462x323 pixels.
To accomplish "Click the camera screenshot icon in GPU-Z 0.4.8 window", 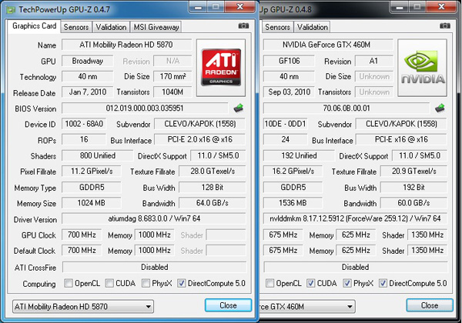I will 444,26.
